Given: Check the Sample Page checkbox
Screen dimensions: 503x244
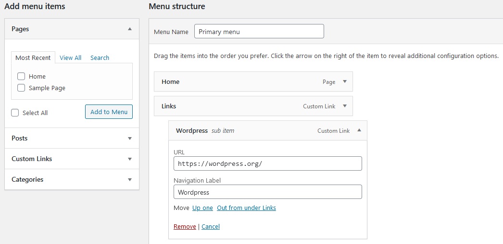Looking at the screenshot, I should point(21,88).
